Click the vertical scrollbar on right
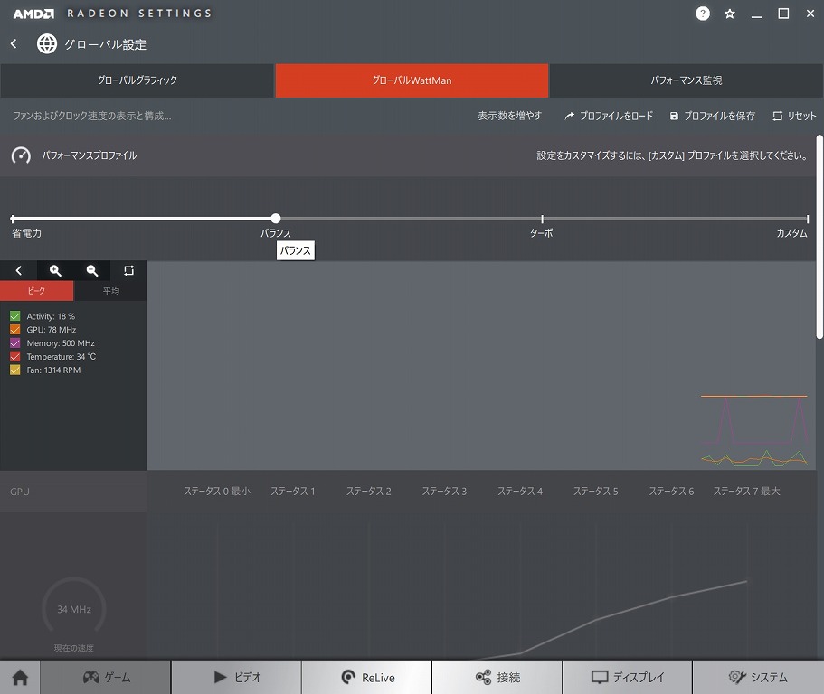The image size is (824, 694). [819, 238]
